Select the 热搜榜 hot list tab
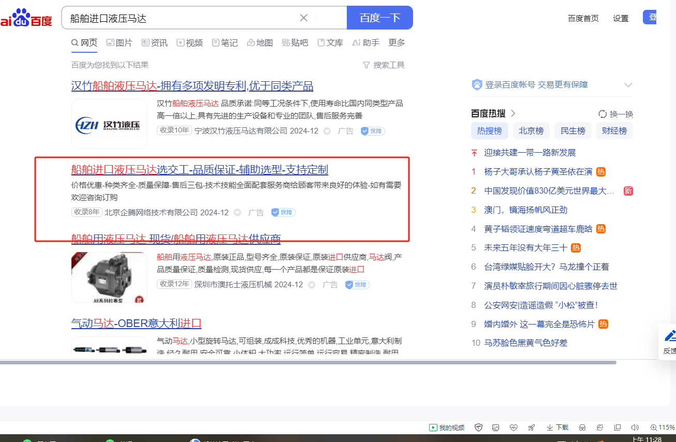The height and width of the screenshot is (442, 676). click(x=490, y=131)
